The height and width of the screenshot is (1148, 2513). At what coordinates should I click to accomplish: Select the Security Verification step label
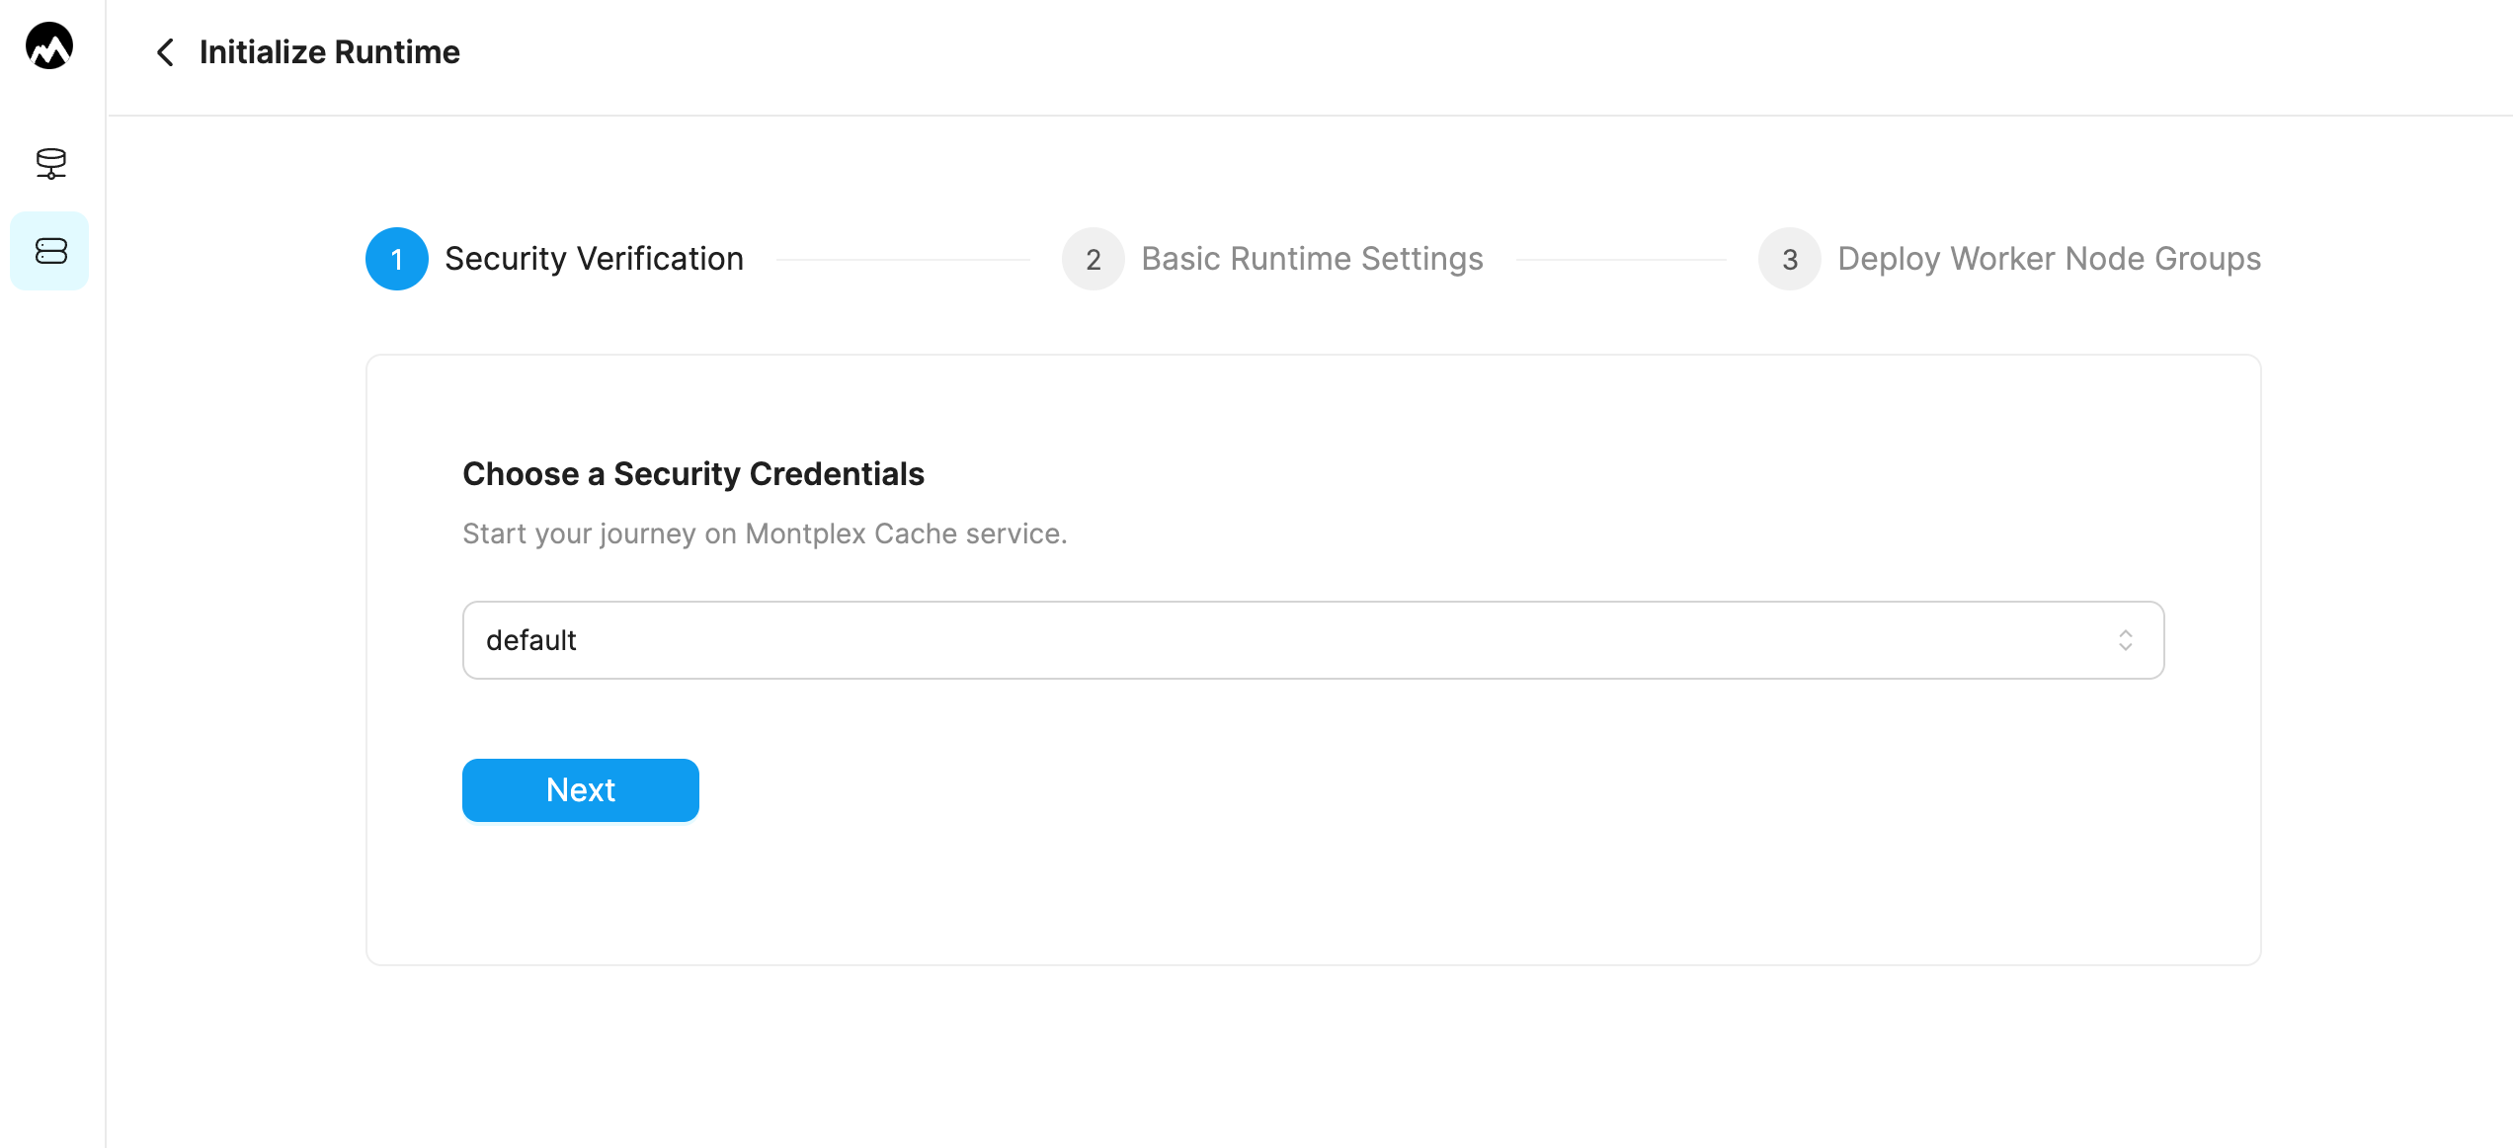pyautogui.click(x=594, y=259)
